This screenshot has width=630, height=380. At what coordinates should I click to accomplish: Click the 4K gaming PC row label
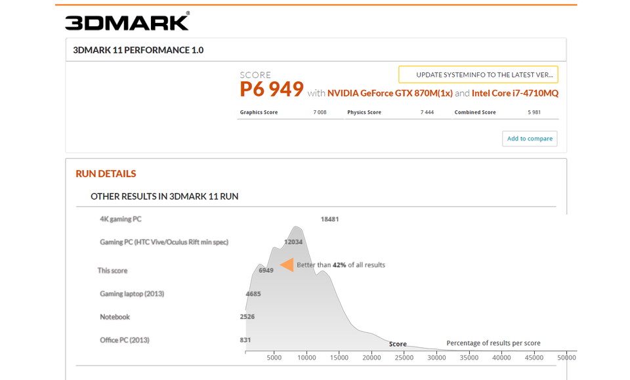(121, 219)
